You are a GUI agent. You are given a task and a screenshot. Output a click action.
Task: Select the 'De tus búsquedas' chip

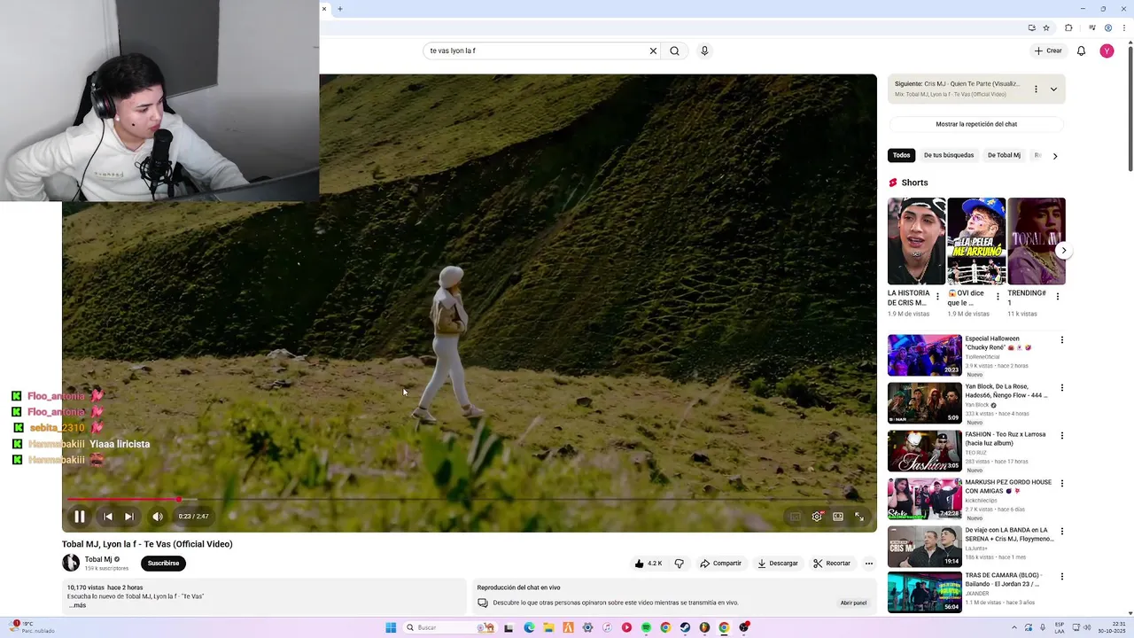pyautogui.click(x=949, y=155)
